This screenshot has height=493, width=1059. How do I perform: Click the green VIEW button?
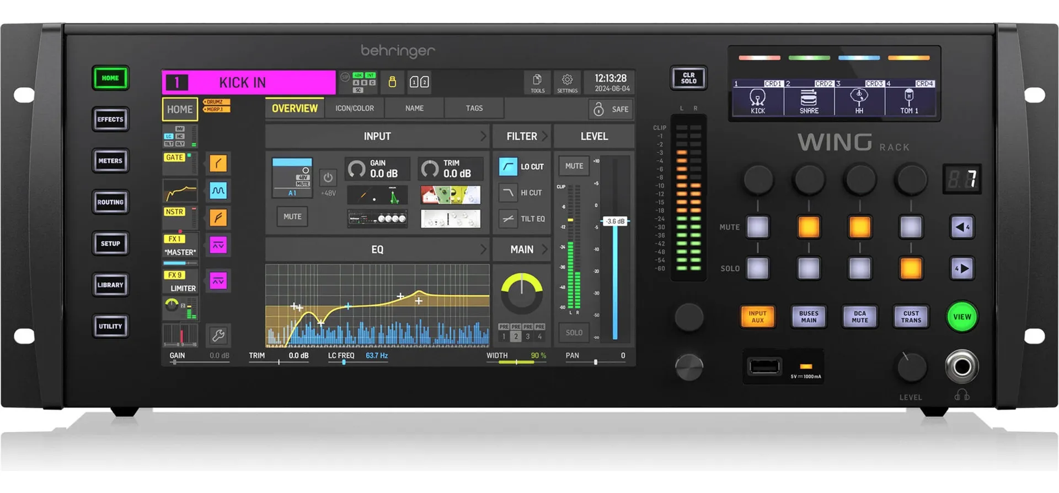coord(962,317)
